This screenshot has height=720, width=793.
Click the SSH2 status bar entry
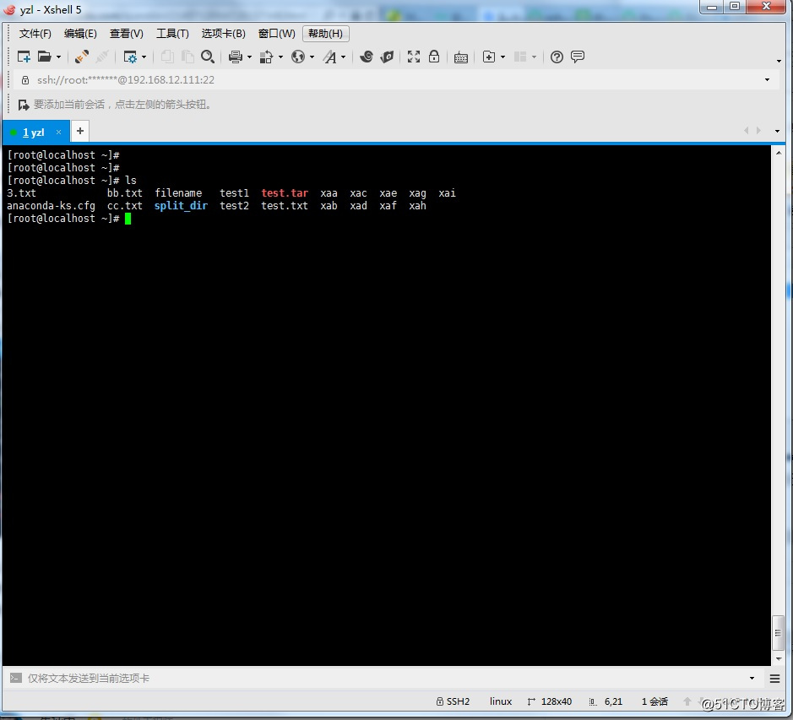tap(454, 701)
